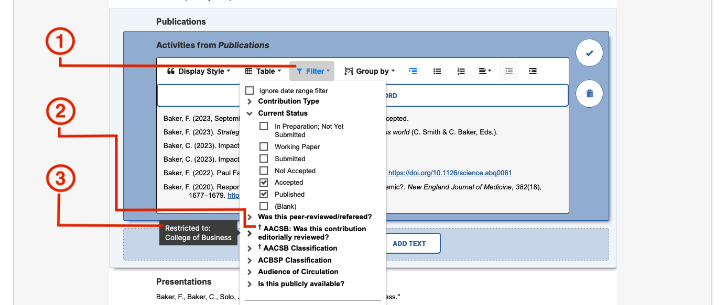This screenshot has width=726, height=305.
Task: Expand AACSB editorially reviewed filter
Action: coord(250,233)
